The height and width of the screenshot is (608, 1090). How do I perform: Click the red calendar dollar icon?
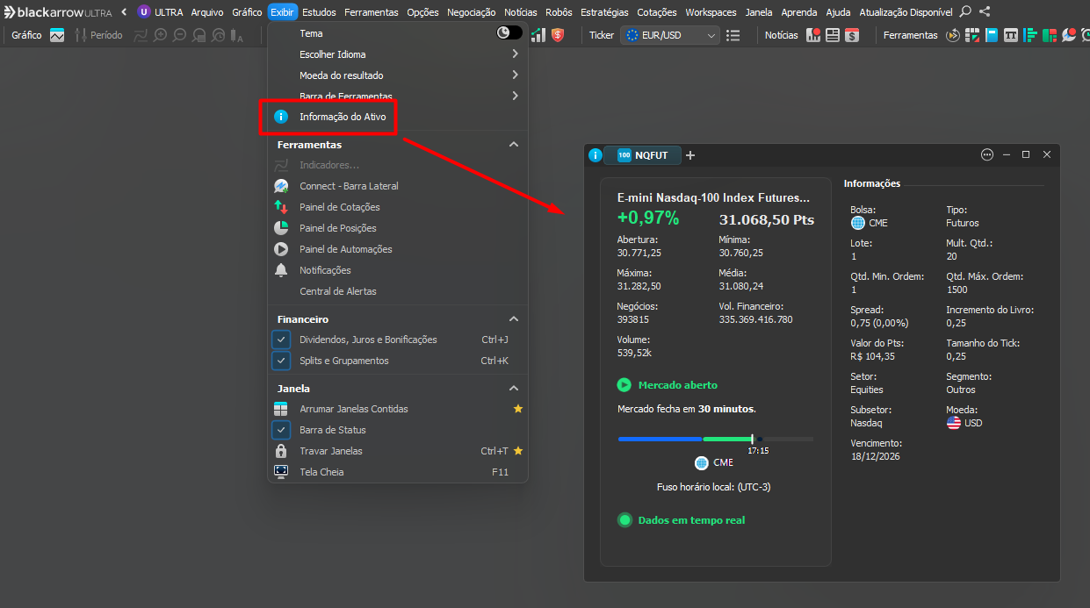pos(851,35)
